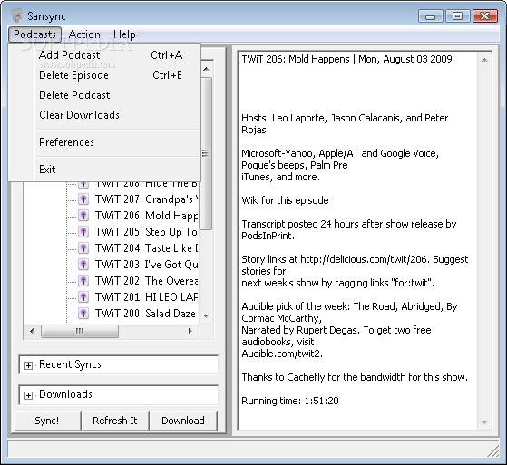Click the window resize grip in status bar
Screen dimensions: 507x465
pos(493,451)
